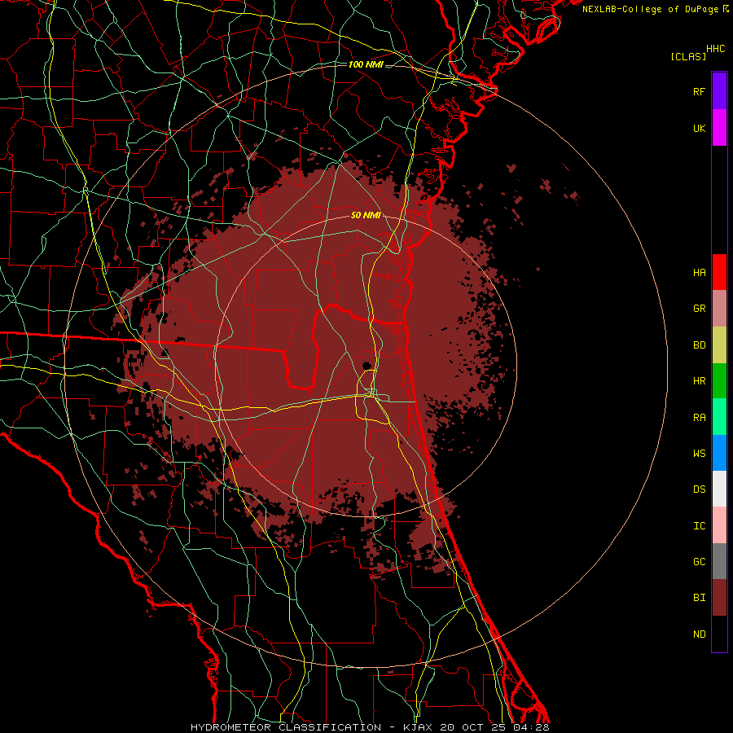733x733 pixels.
Task: Click the WS blue legend swatch
Action: coord(719,453)
